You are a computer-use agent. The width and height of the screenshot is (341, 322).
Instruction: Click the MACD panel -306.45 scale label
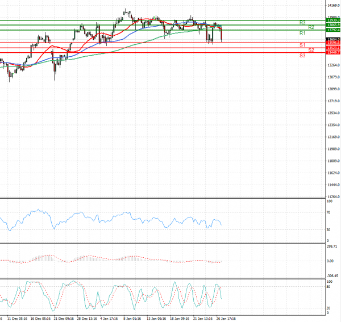pos(332,276)
